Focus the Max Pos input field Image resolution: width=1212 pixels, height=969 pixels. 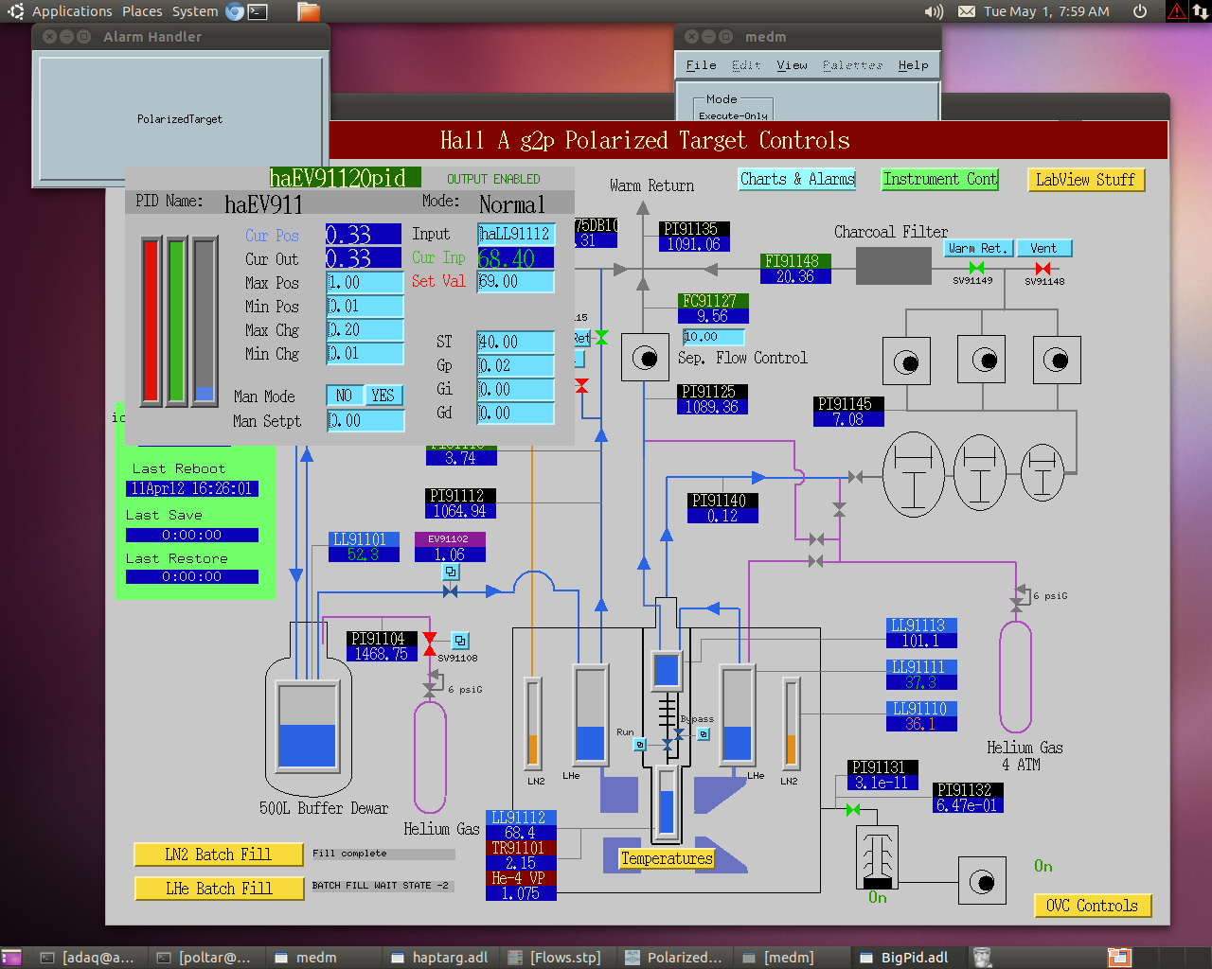coord(365,282)
